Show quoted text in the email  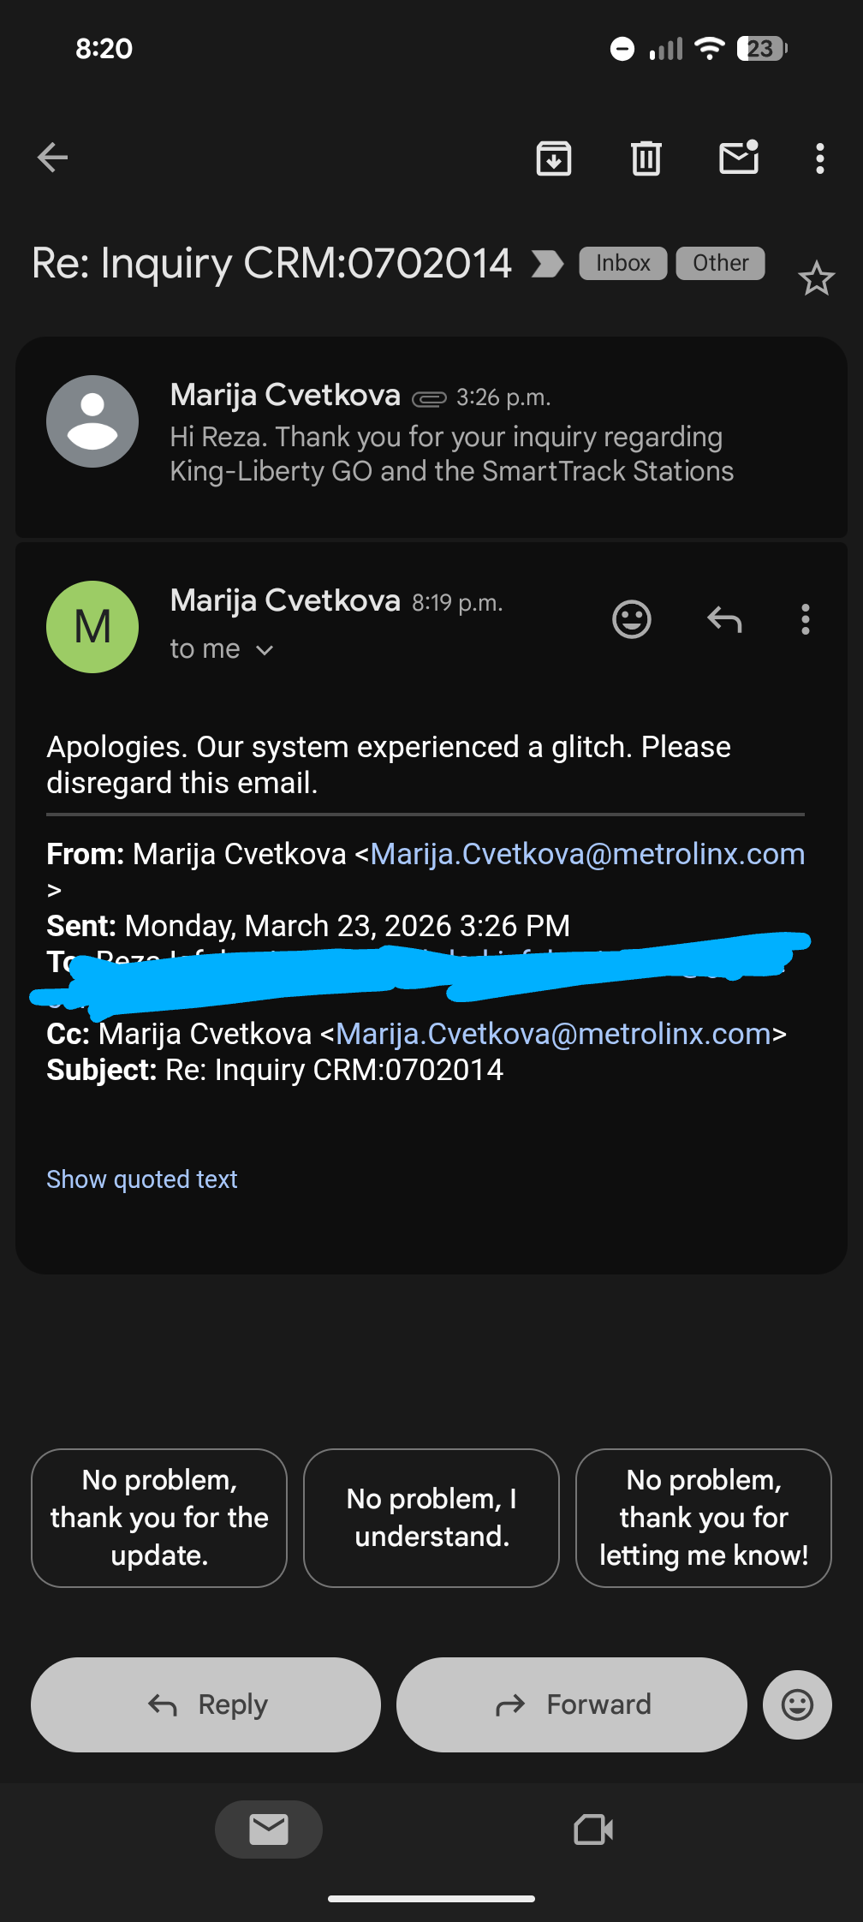pos(142,1179)
